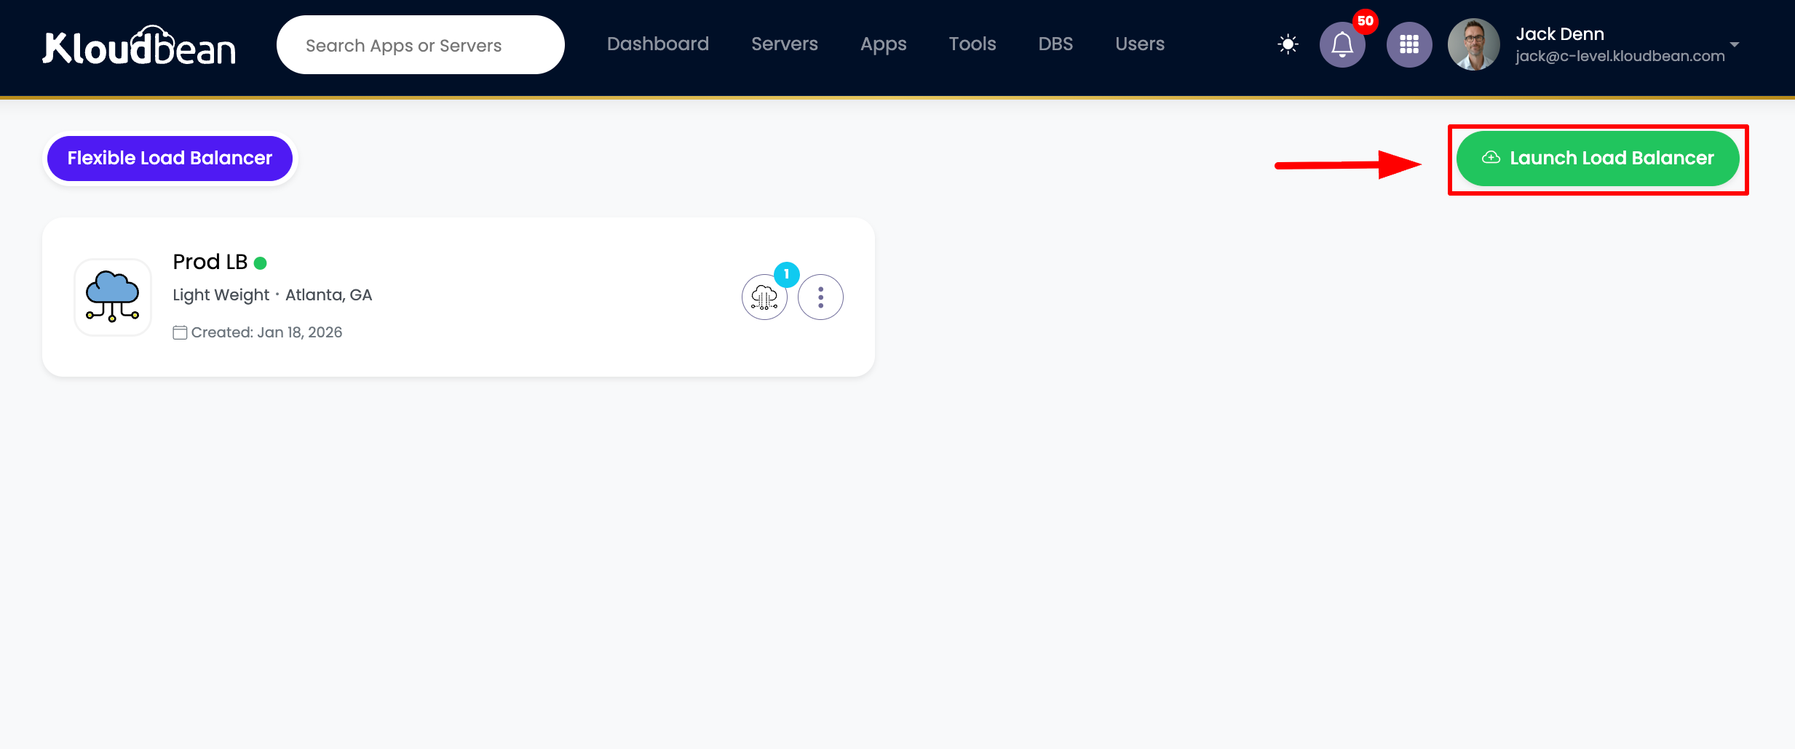This screenshot has height=749, width=1795.
Task: Open the Prod LB three-dot options menu
Action: [820, 297]
